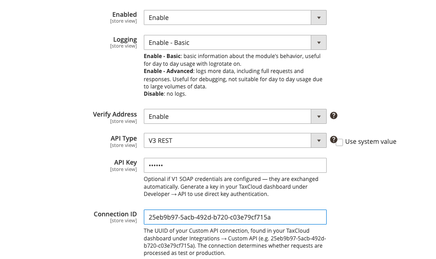436x259 pixels.
Task: Open the Verify Address dropdown
Action: coord(235,117)
